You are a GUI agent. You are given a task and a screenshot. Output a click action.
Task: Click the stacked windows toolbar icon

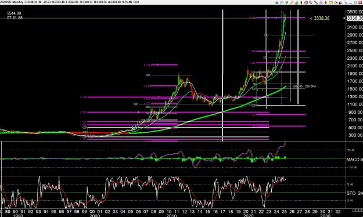click(x=321, y=2)
